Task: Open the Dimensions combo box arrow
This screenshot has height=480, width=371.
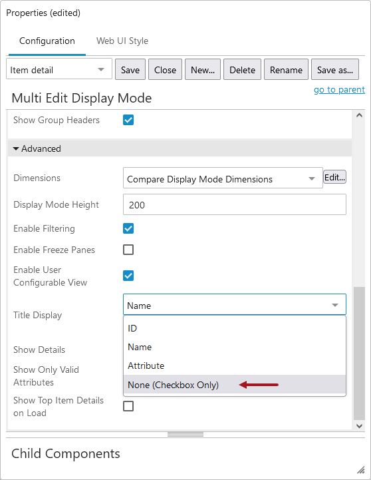Action: point(312,178)
